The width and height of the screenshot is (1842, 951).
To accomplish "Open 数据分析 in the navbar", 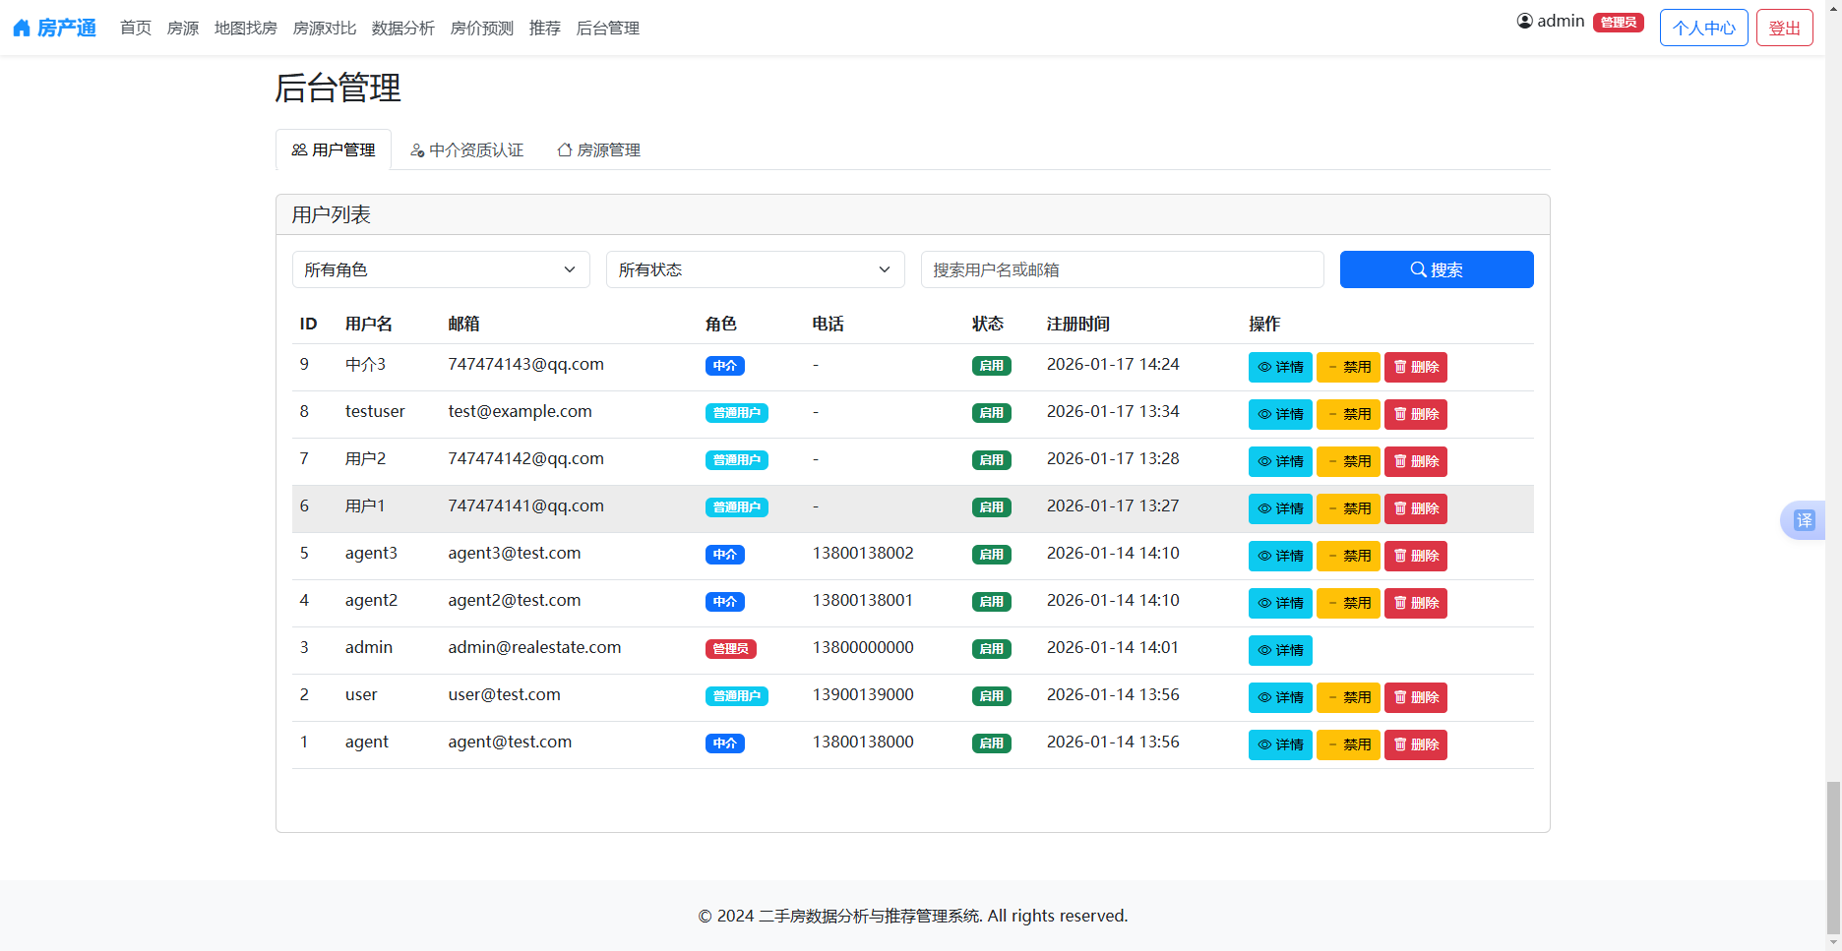I will coord(403,28).
